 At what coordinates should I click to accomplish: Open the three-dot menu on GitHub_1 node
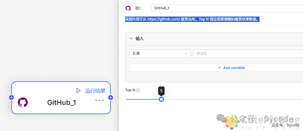click(100, 100)
